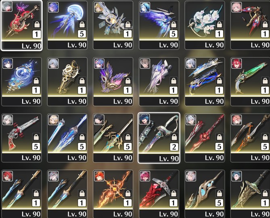Select the golden wheat-hilted sword
Viewport: 270px width, 218px height.
pyautogui.click(x=250, y=194)
